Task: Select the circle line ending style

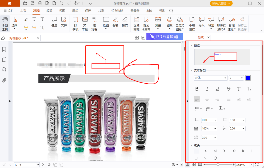Action: [x=215, y=158]
